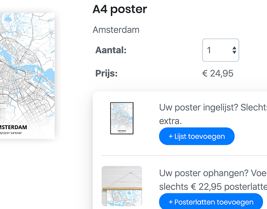Click the large Amsterdam map poster preview
267x209 pixels.
pyautogui.click(x=27, y=76)
